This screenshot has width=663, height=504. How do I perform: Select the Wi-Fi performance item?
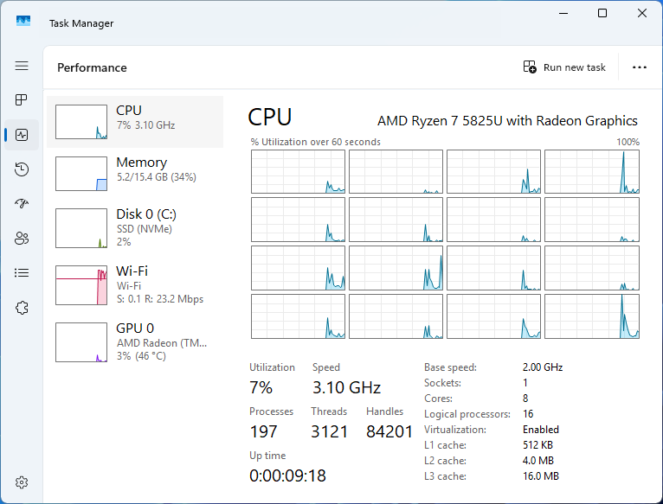pyautogui.click(x=136, y=285)
